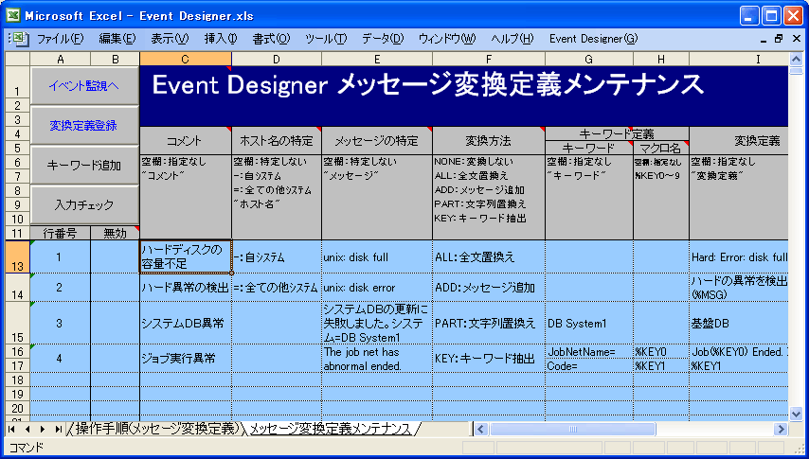Select the cell ハード異常の検出

tap(186, 288)
